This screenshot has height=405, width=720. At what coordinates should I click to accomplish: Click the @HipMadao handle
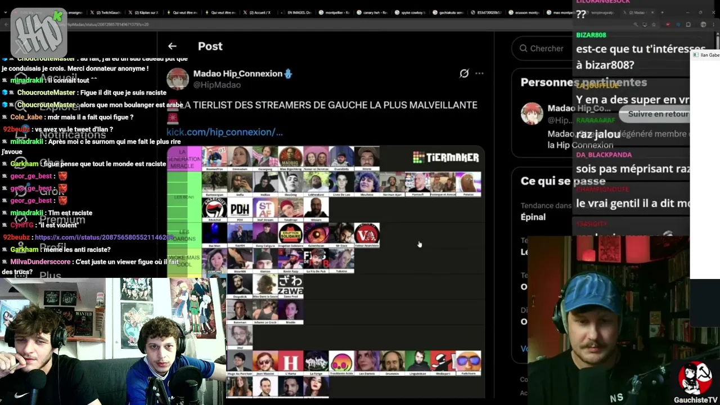coord(217,85)
